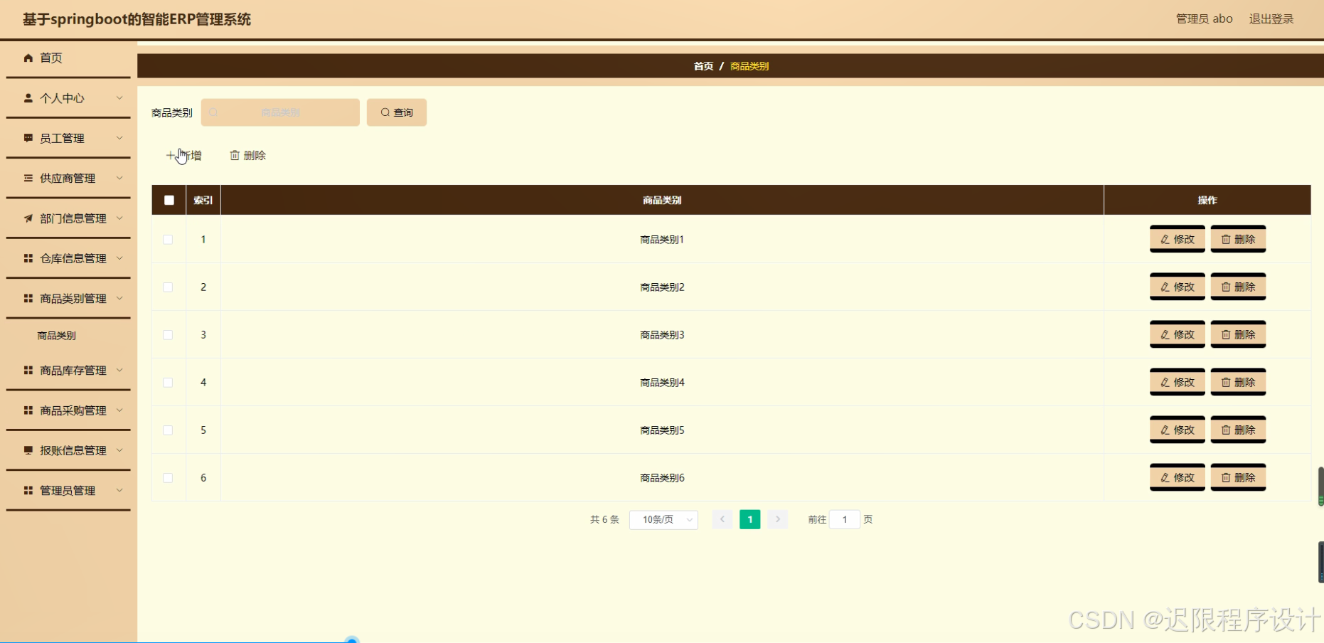Click the 新增 plus icon to add category
1324x643 pixels.
[171, 155]
